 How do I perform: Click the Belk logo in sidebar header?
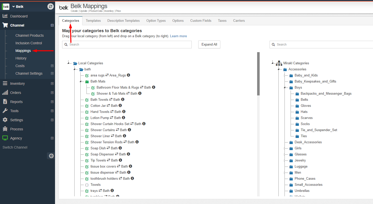(6, 7)
